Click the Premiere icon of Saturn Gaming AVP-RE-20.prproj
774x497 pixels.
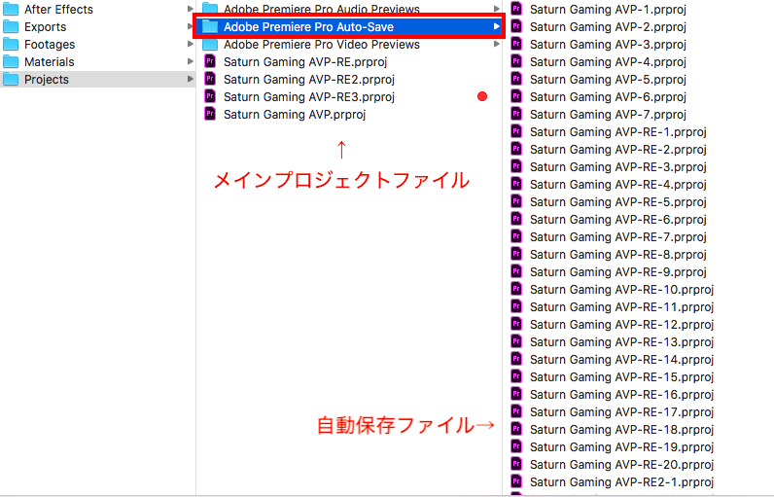pos(516,465)
